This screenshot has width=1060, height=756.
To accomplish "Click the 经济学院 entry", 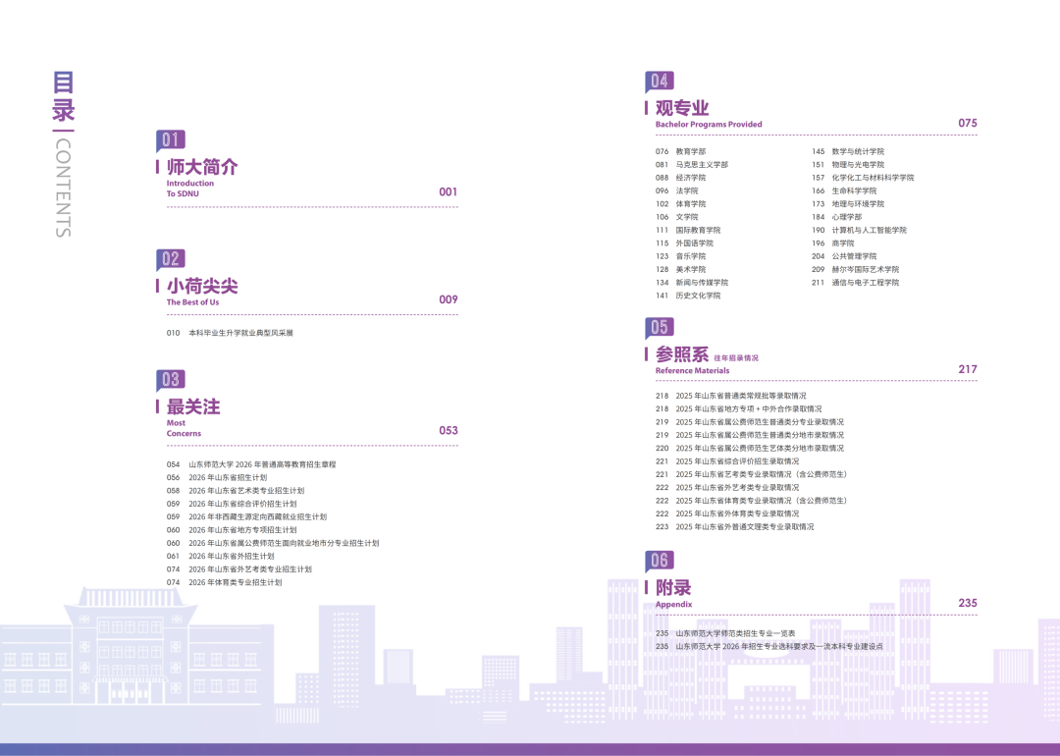I will (681, 178).
